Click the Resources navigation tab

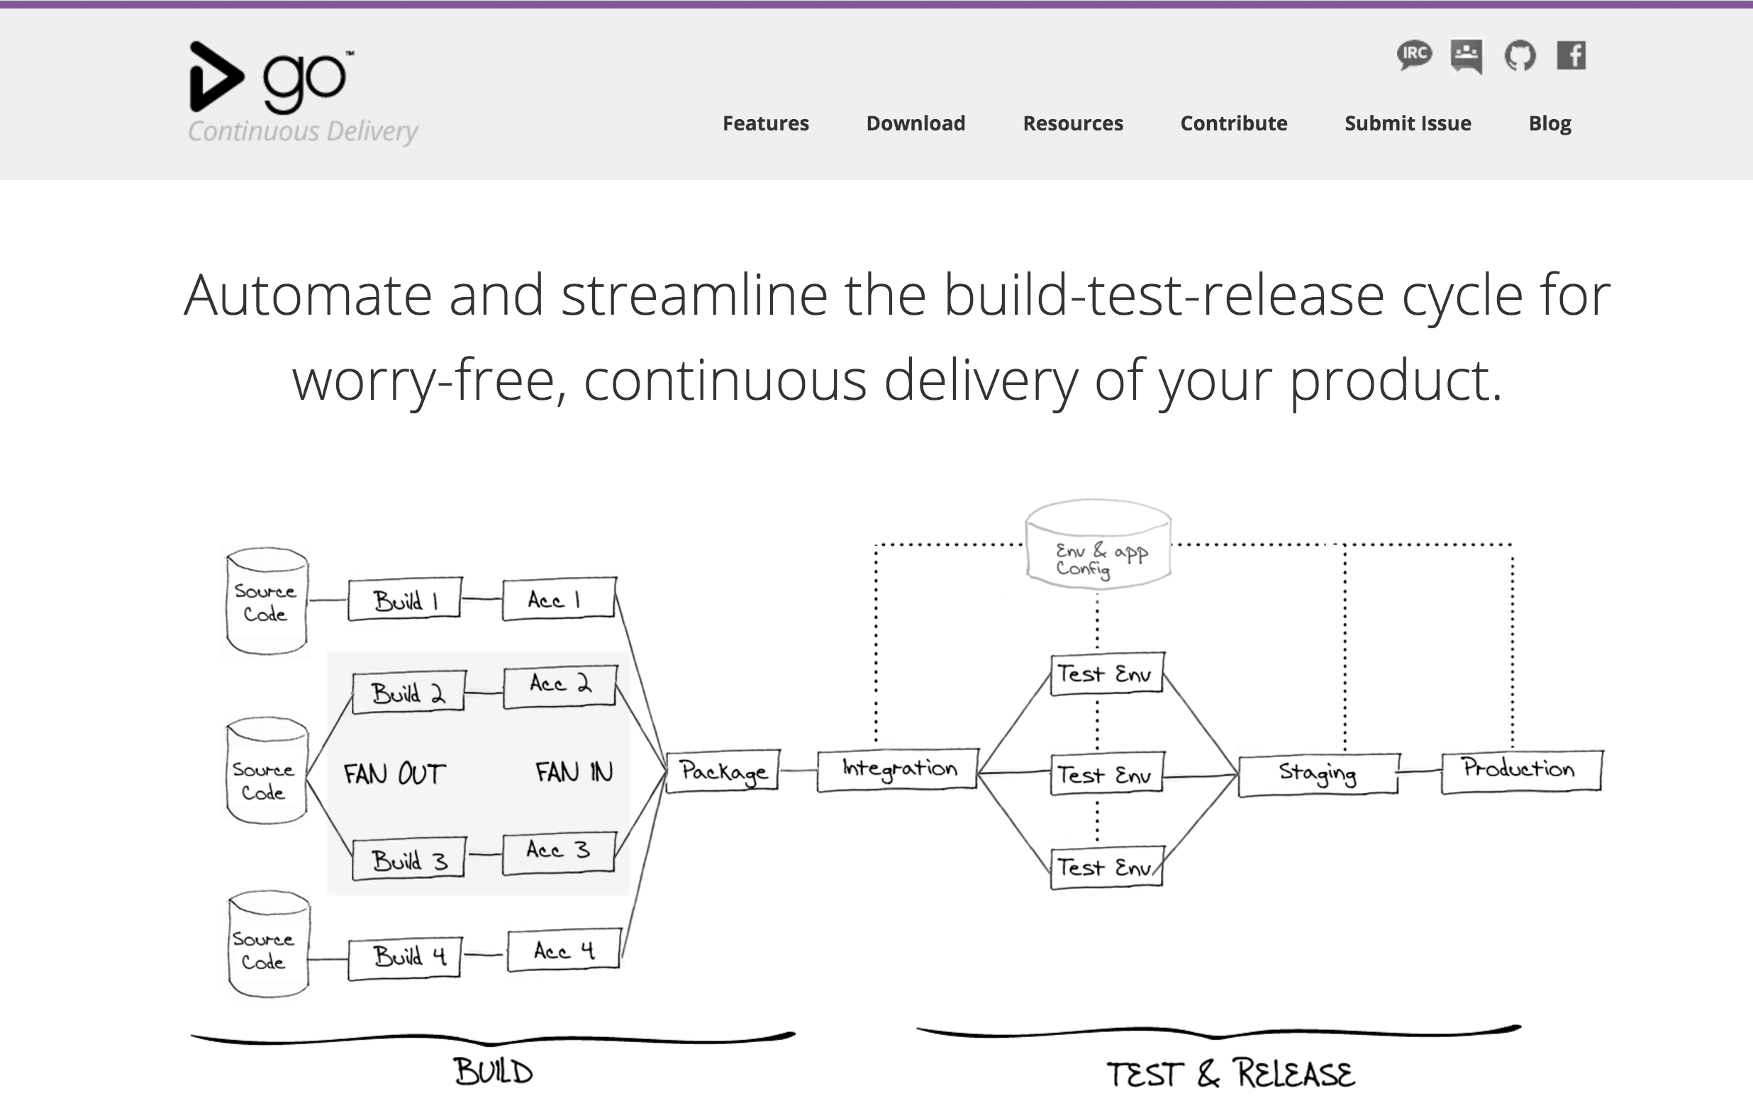[1072, 123]
